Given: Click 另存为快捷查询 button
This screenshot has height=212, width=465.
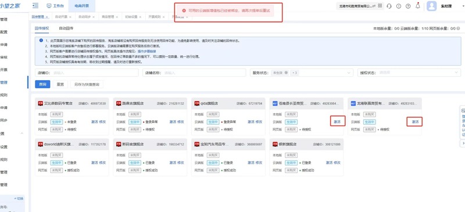Looking at the screenshot, I should pyautogui.click(x=87, y=84).
